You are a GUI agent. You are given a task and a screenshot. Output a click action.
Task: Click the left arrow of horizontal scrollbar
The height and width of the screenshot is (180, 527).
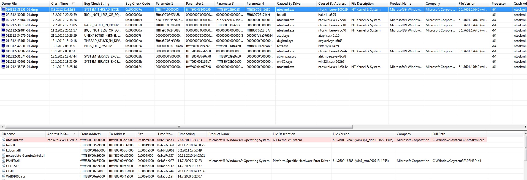(2, 127)
